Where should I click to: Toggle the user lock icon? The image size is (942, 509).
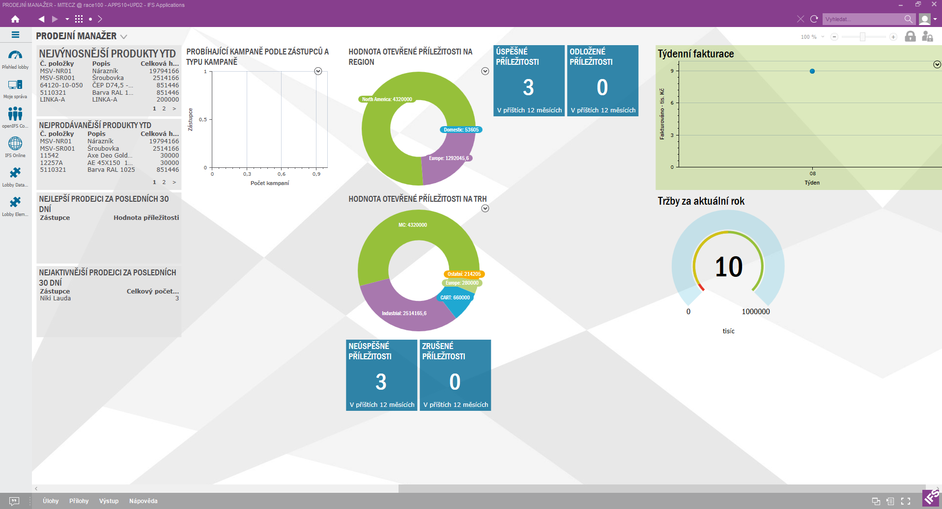[927, 37]
